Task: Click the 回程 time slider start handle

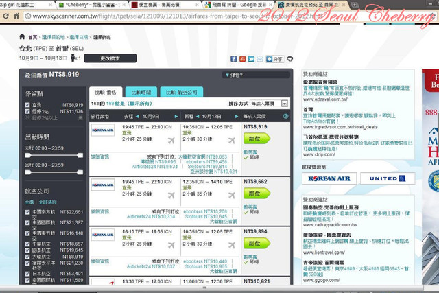Action: [x=28, y=172]
